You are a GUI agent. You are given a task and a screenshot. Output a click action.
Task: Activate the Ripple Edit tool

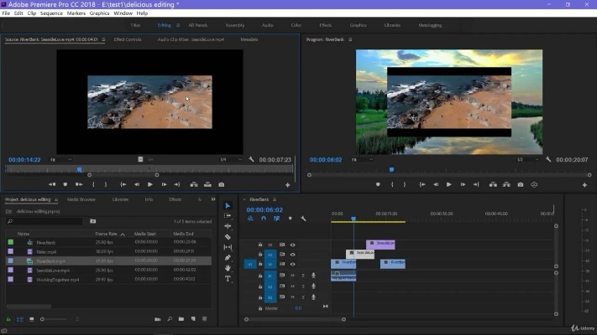[x=228, y=226]
